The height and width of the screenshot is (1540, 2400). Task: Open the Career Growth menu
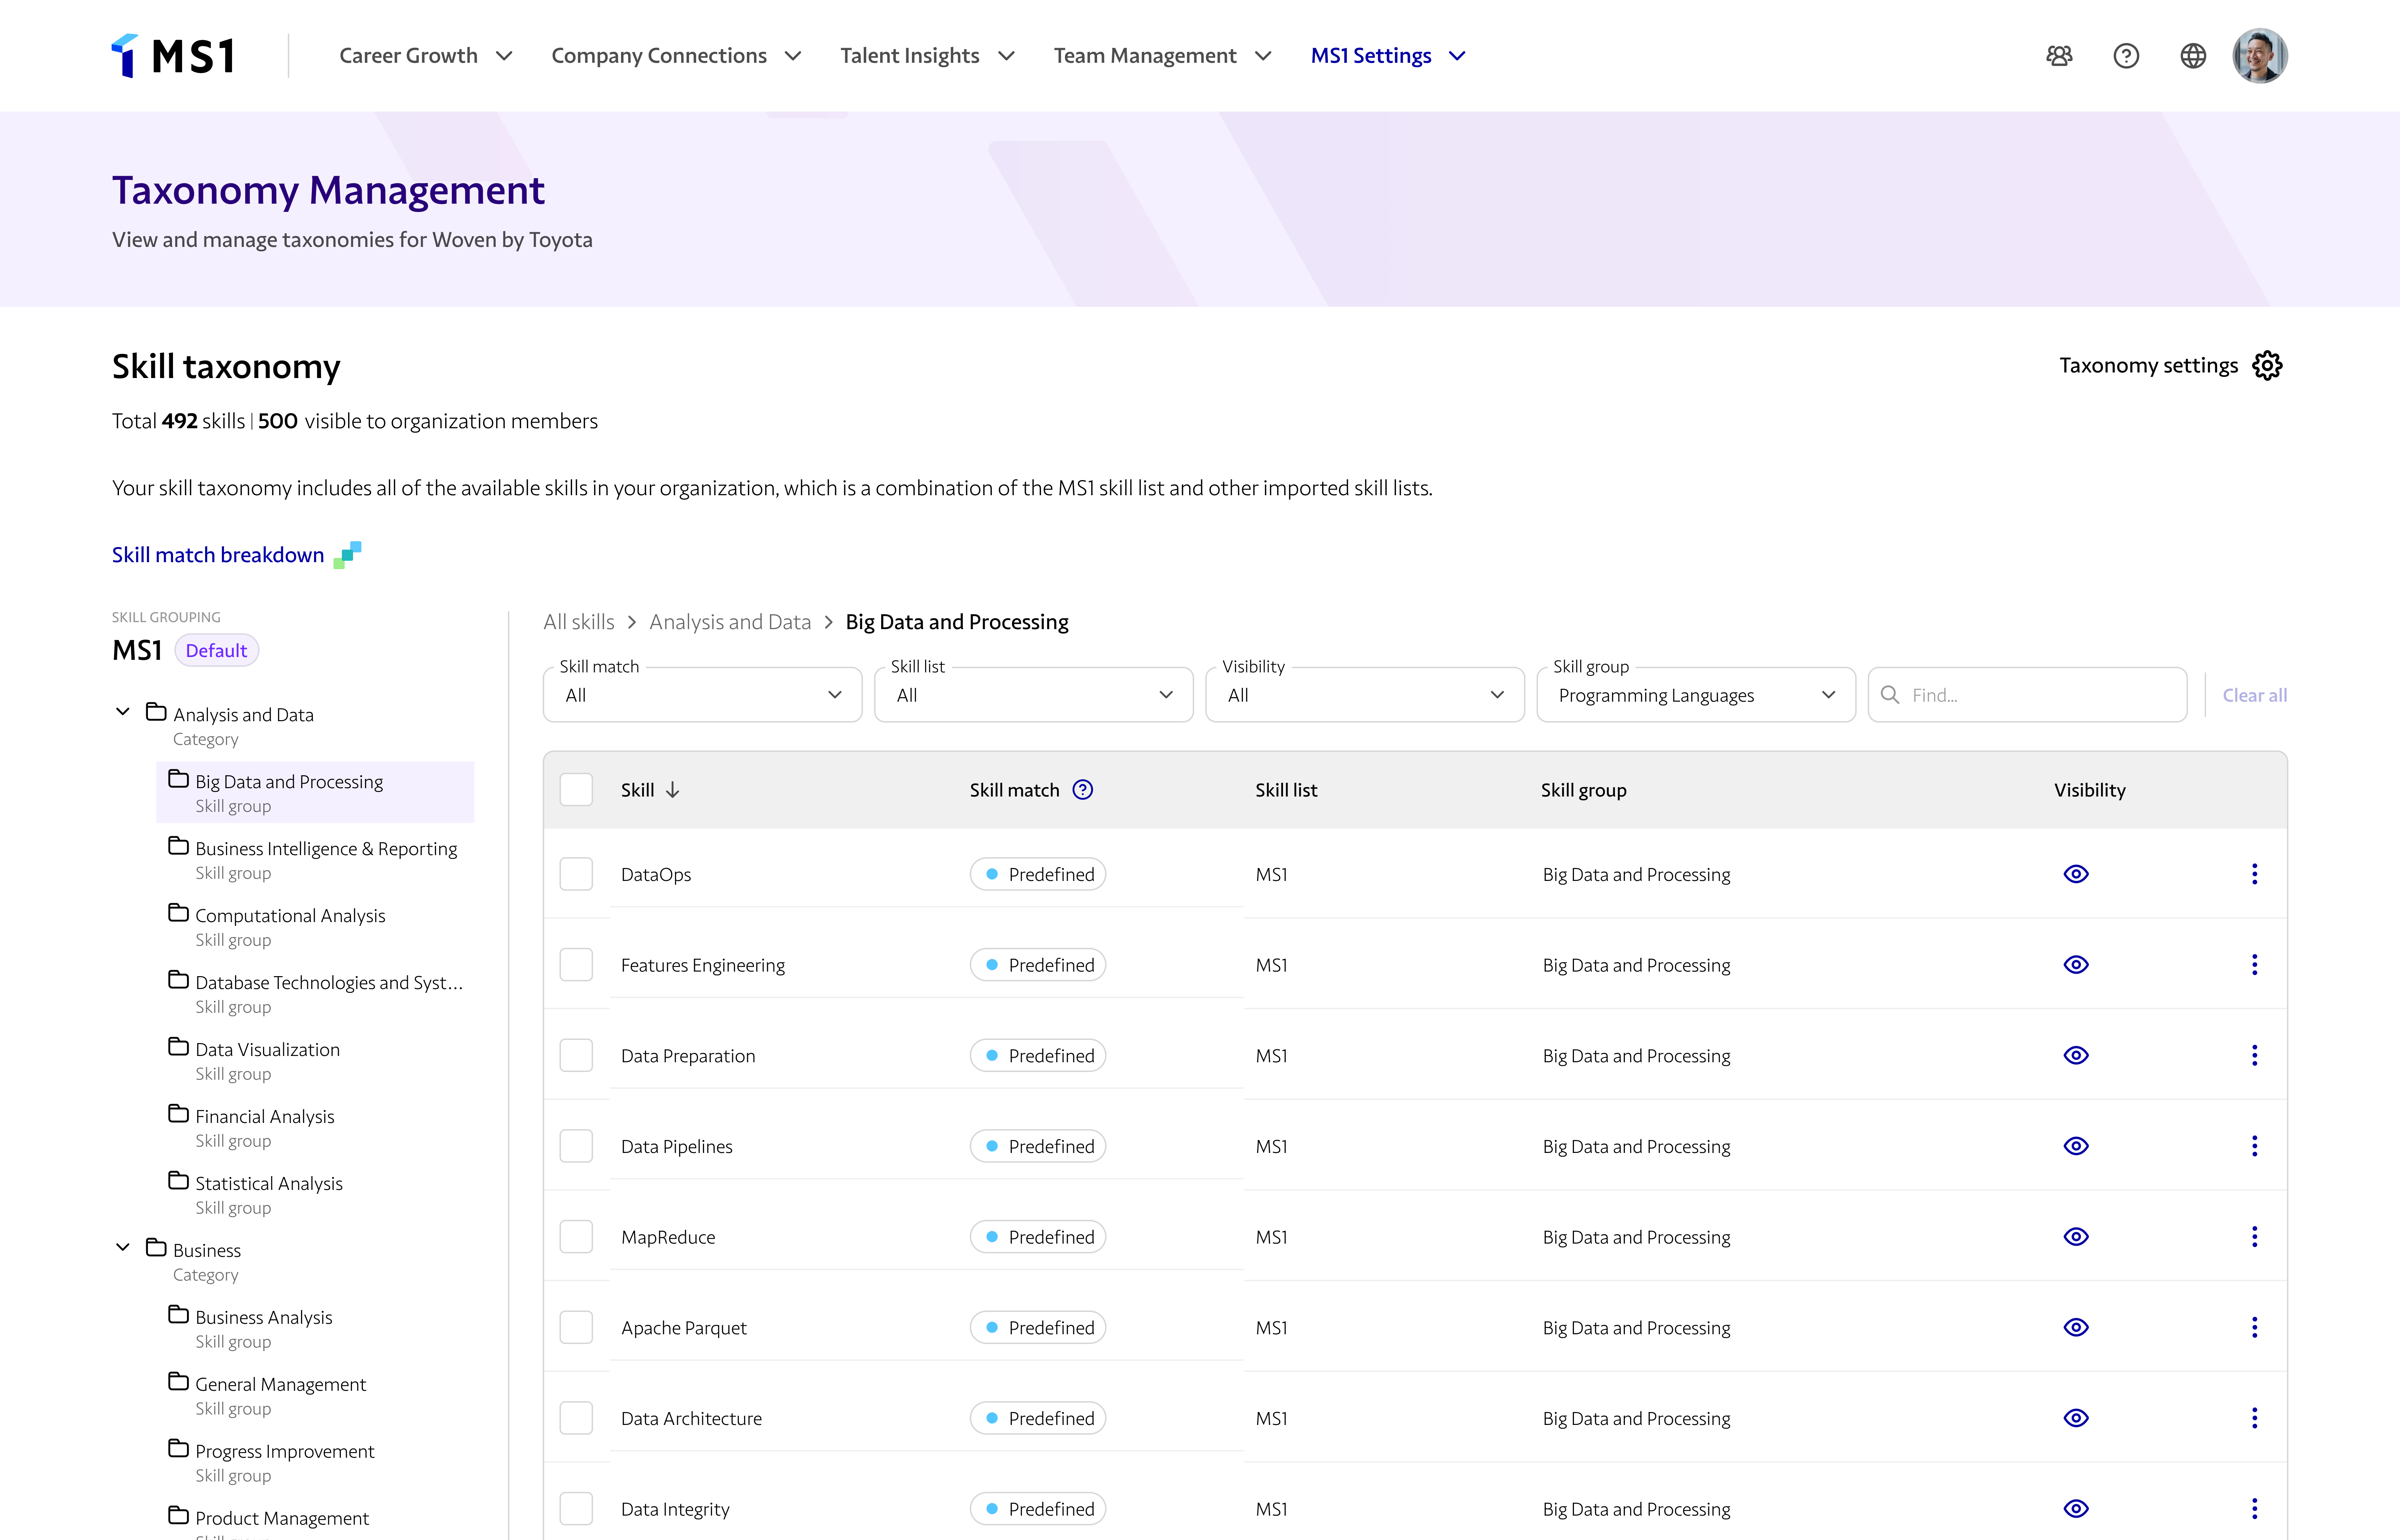pos(426,56)
